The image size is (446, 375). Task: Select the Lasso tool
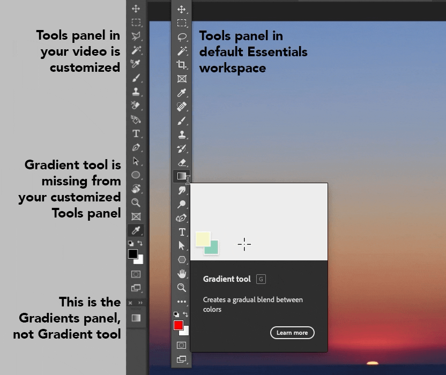pos(182,37)
